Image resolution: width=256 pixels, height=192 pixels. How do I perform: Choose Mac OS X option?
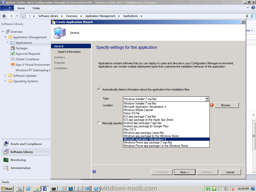(166, 129)
